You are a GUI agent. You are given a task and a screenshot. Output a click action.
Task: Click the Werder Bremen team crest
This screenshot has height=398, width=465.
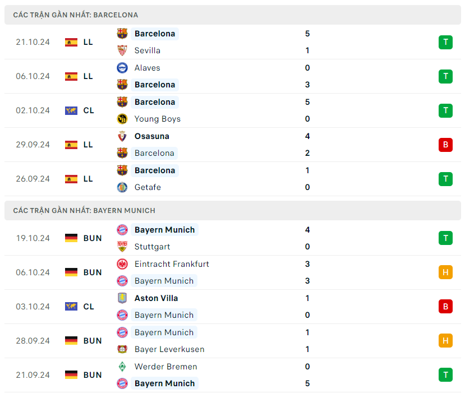click(x=122, y=367)
